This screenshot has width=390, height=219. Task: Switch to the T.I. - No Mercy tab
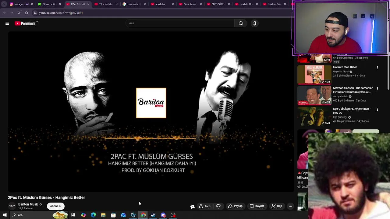105,4
